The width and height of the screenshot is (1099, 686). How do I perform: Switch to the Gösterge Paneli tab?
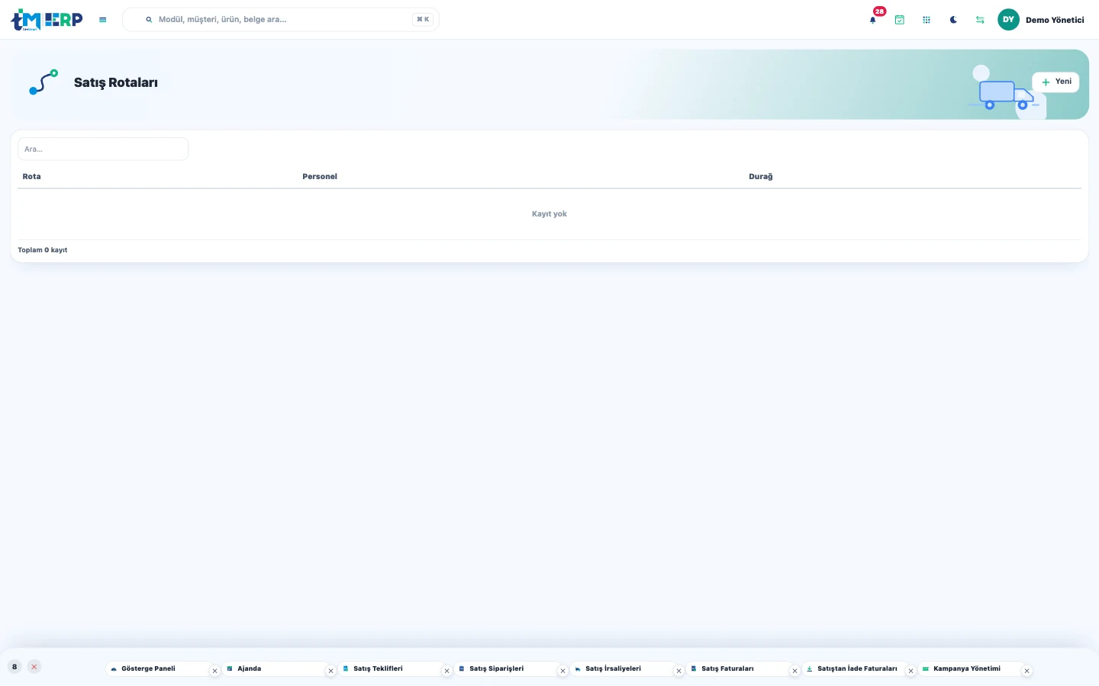[x=158, y=668]
